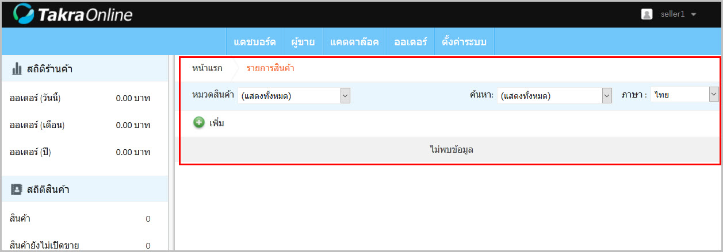Screen dimensions: 723x252
Task: Go to the แดชบอร์ด dashboard menu
Action: pos(255,42)
